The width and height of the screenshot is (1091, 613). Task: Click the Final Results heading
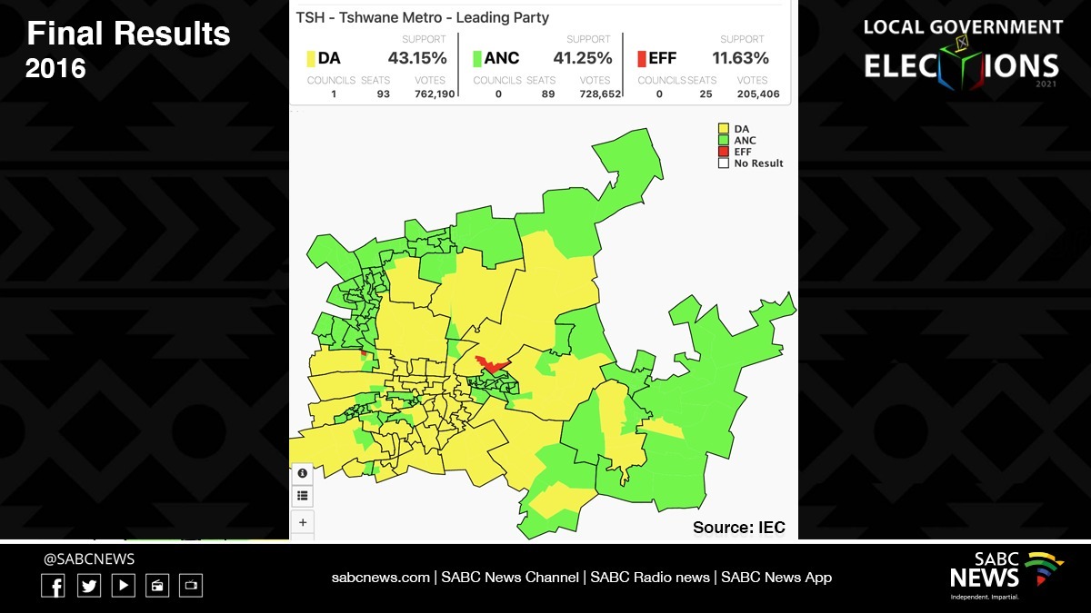coord(128,35)
